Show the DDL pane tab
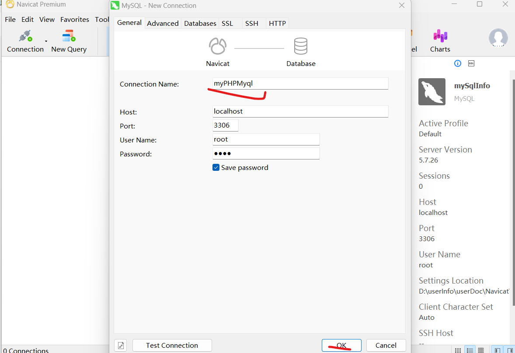This screenshot has height=353, width=515. pos(471,63)
